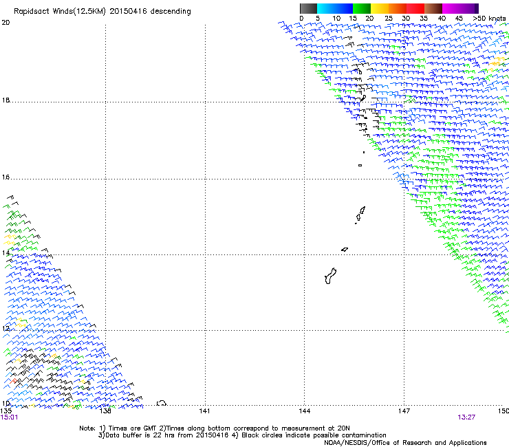The image size is (509, 447).
Task: Click the latitude '16' axis label
Action: pos(6,177)
